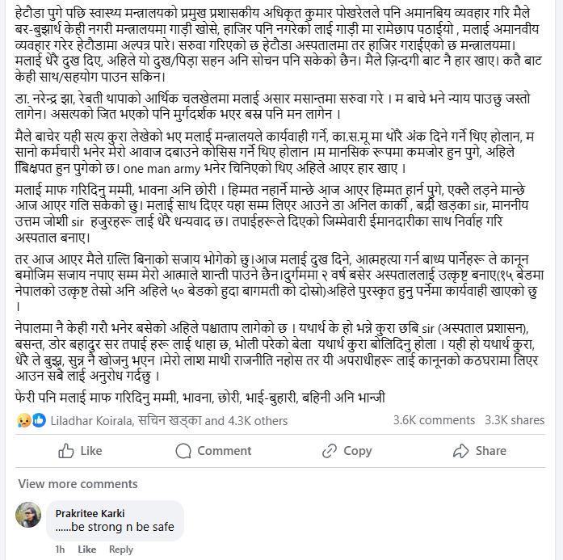Image resolution: width=563 pixels, height=560 pixels.
Task: Like Prakritee Karki's comment
Action: pyautogui.click(x=86, y=549)
